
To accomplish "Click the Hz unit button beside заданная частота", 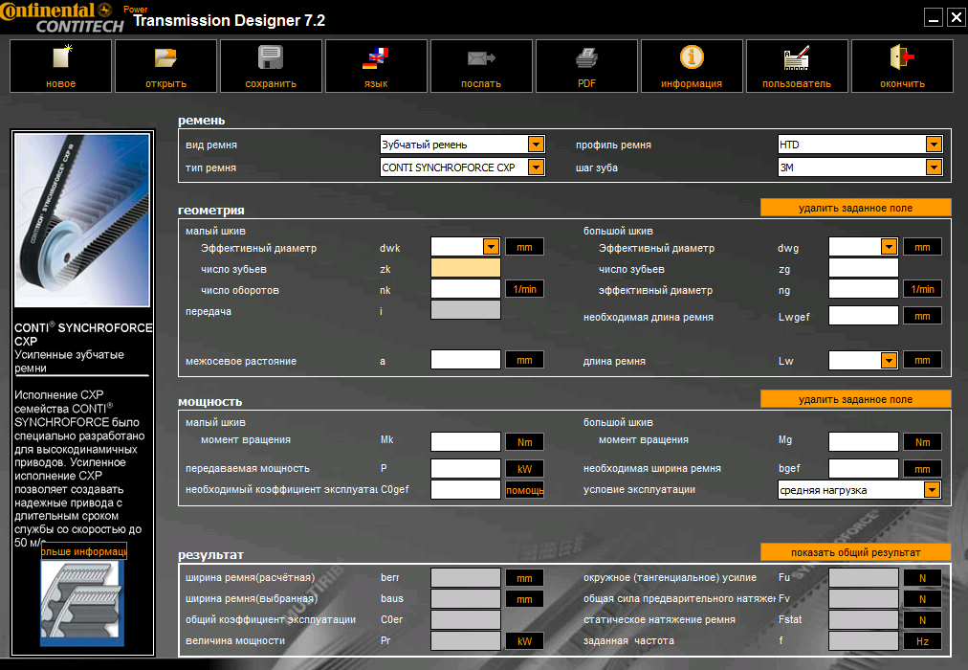I will coord(922,641).
